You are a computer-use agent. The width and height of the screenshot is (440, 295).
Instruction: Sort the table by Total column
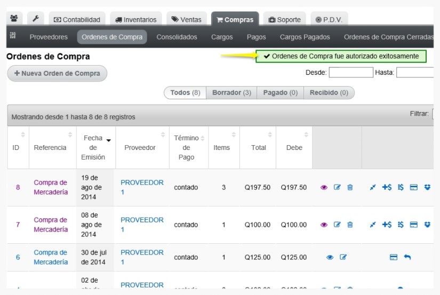click(x=258, y=147)
